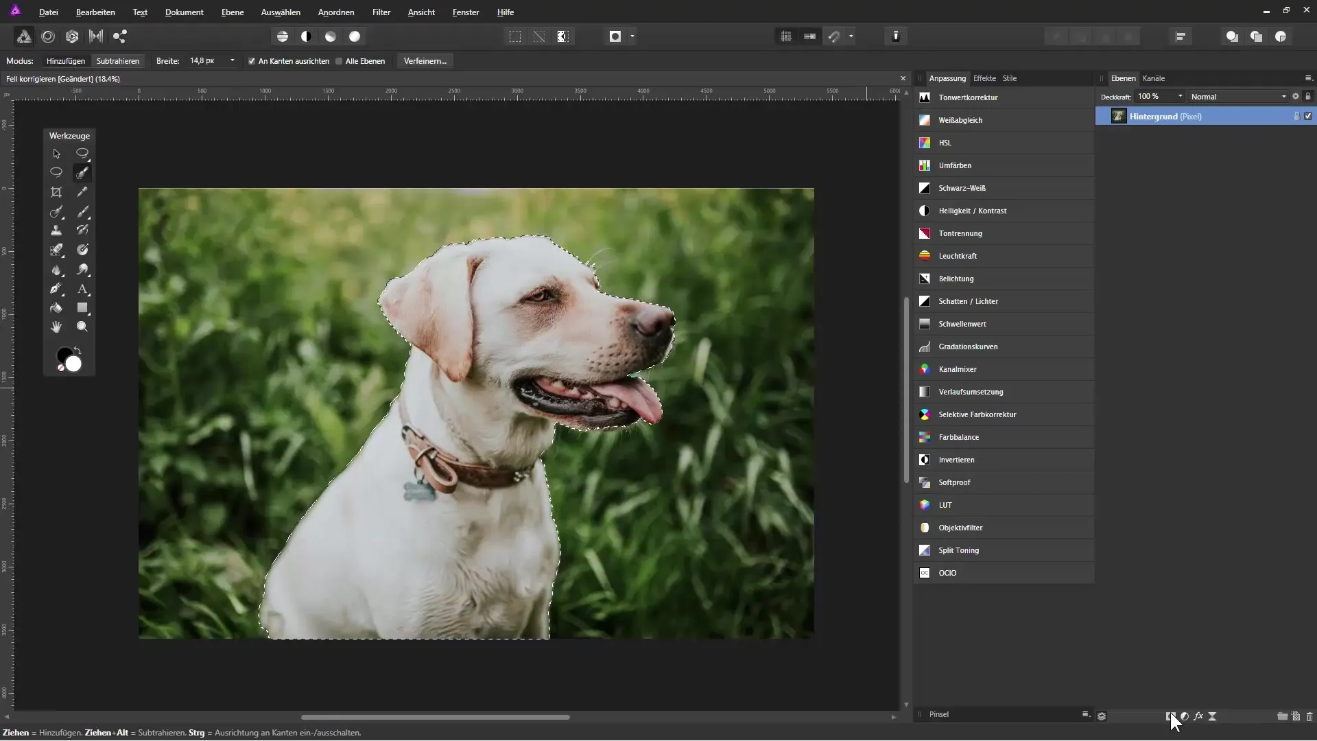Activate the View hand tool
The height and width of the screenshot is (741, 1317).
pyautogui.click(x=56, y=327)
